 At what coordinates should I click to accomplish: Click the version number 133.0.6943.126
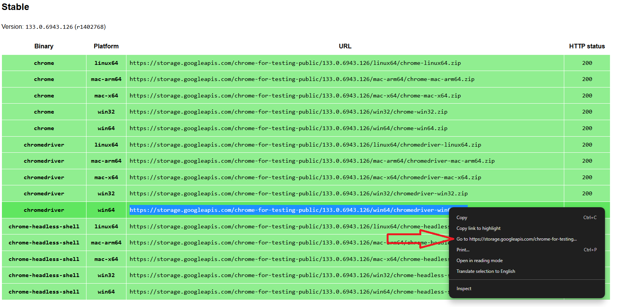click(49, 27)
